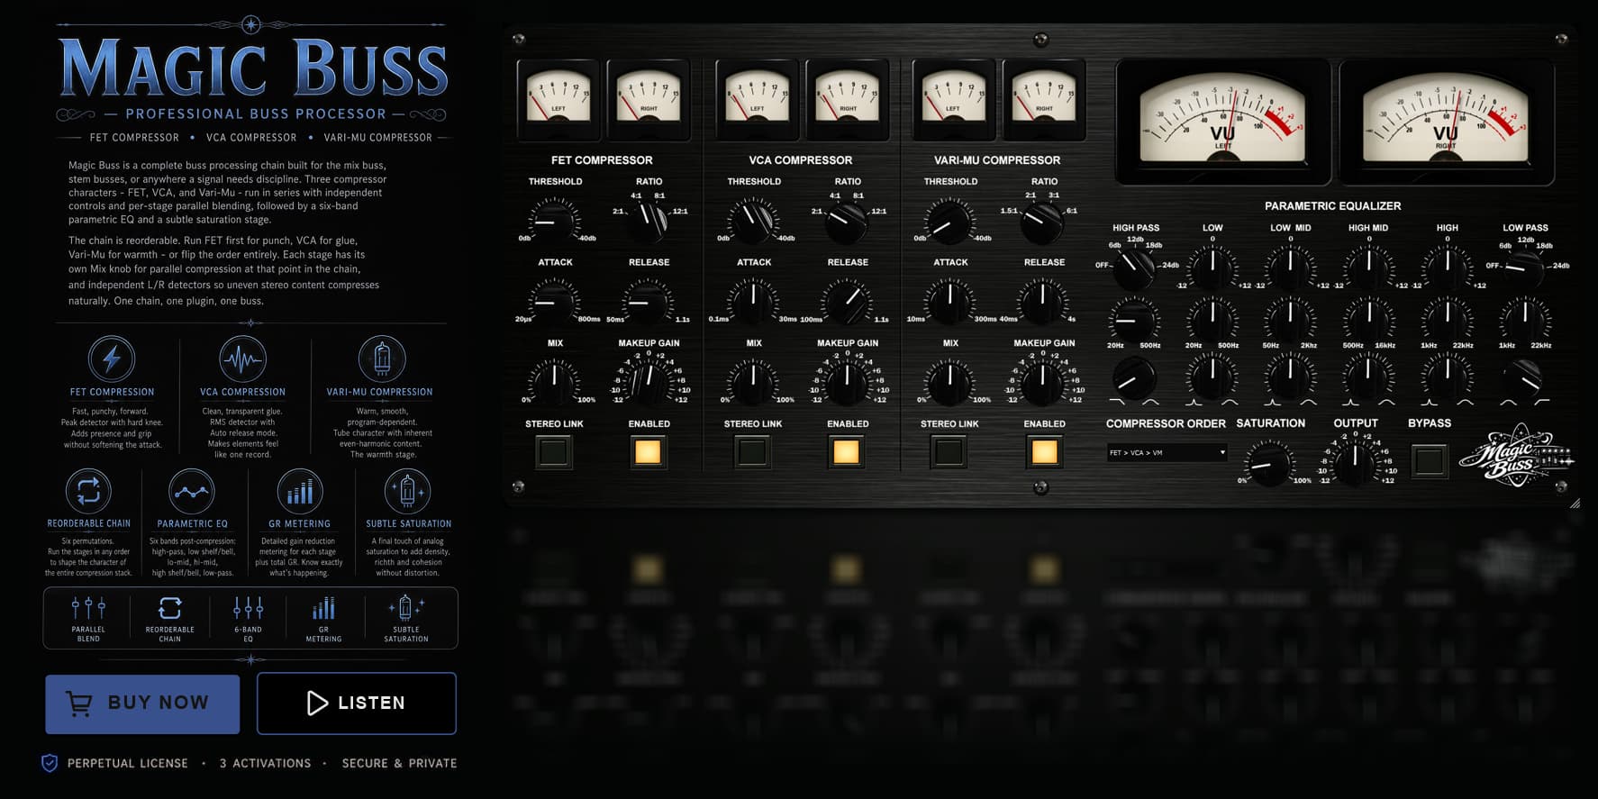1598x799 pixels.
Task: Click the Vari-Mu RIGHT gain reduction meter
Action: tap(1044, 99)
